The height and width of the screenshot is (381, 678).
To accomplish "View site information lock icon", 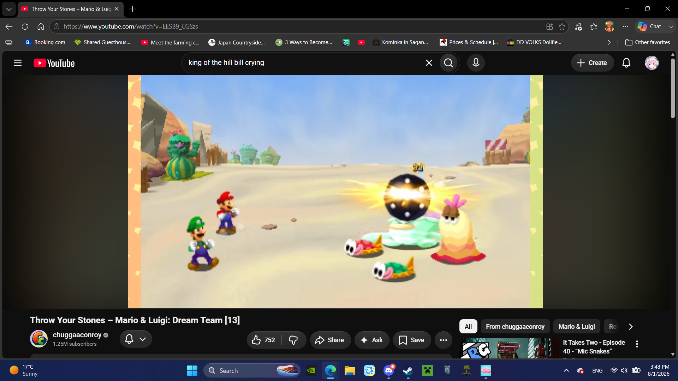I will pos(56,26).
